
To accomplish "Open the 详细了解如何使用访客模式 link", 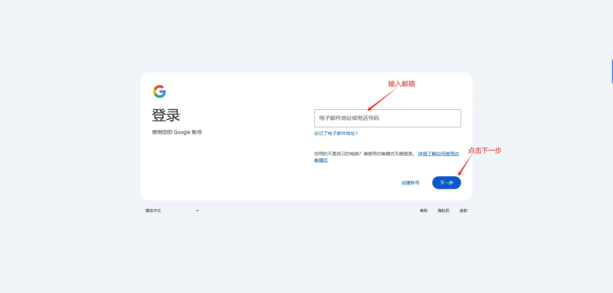I will [438, 154].
